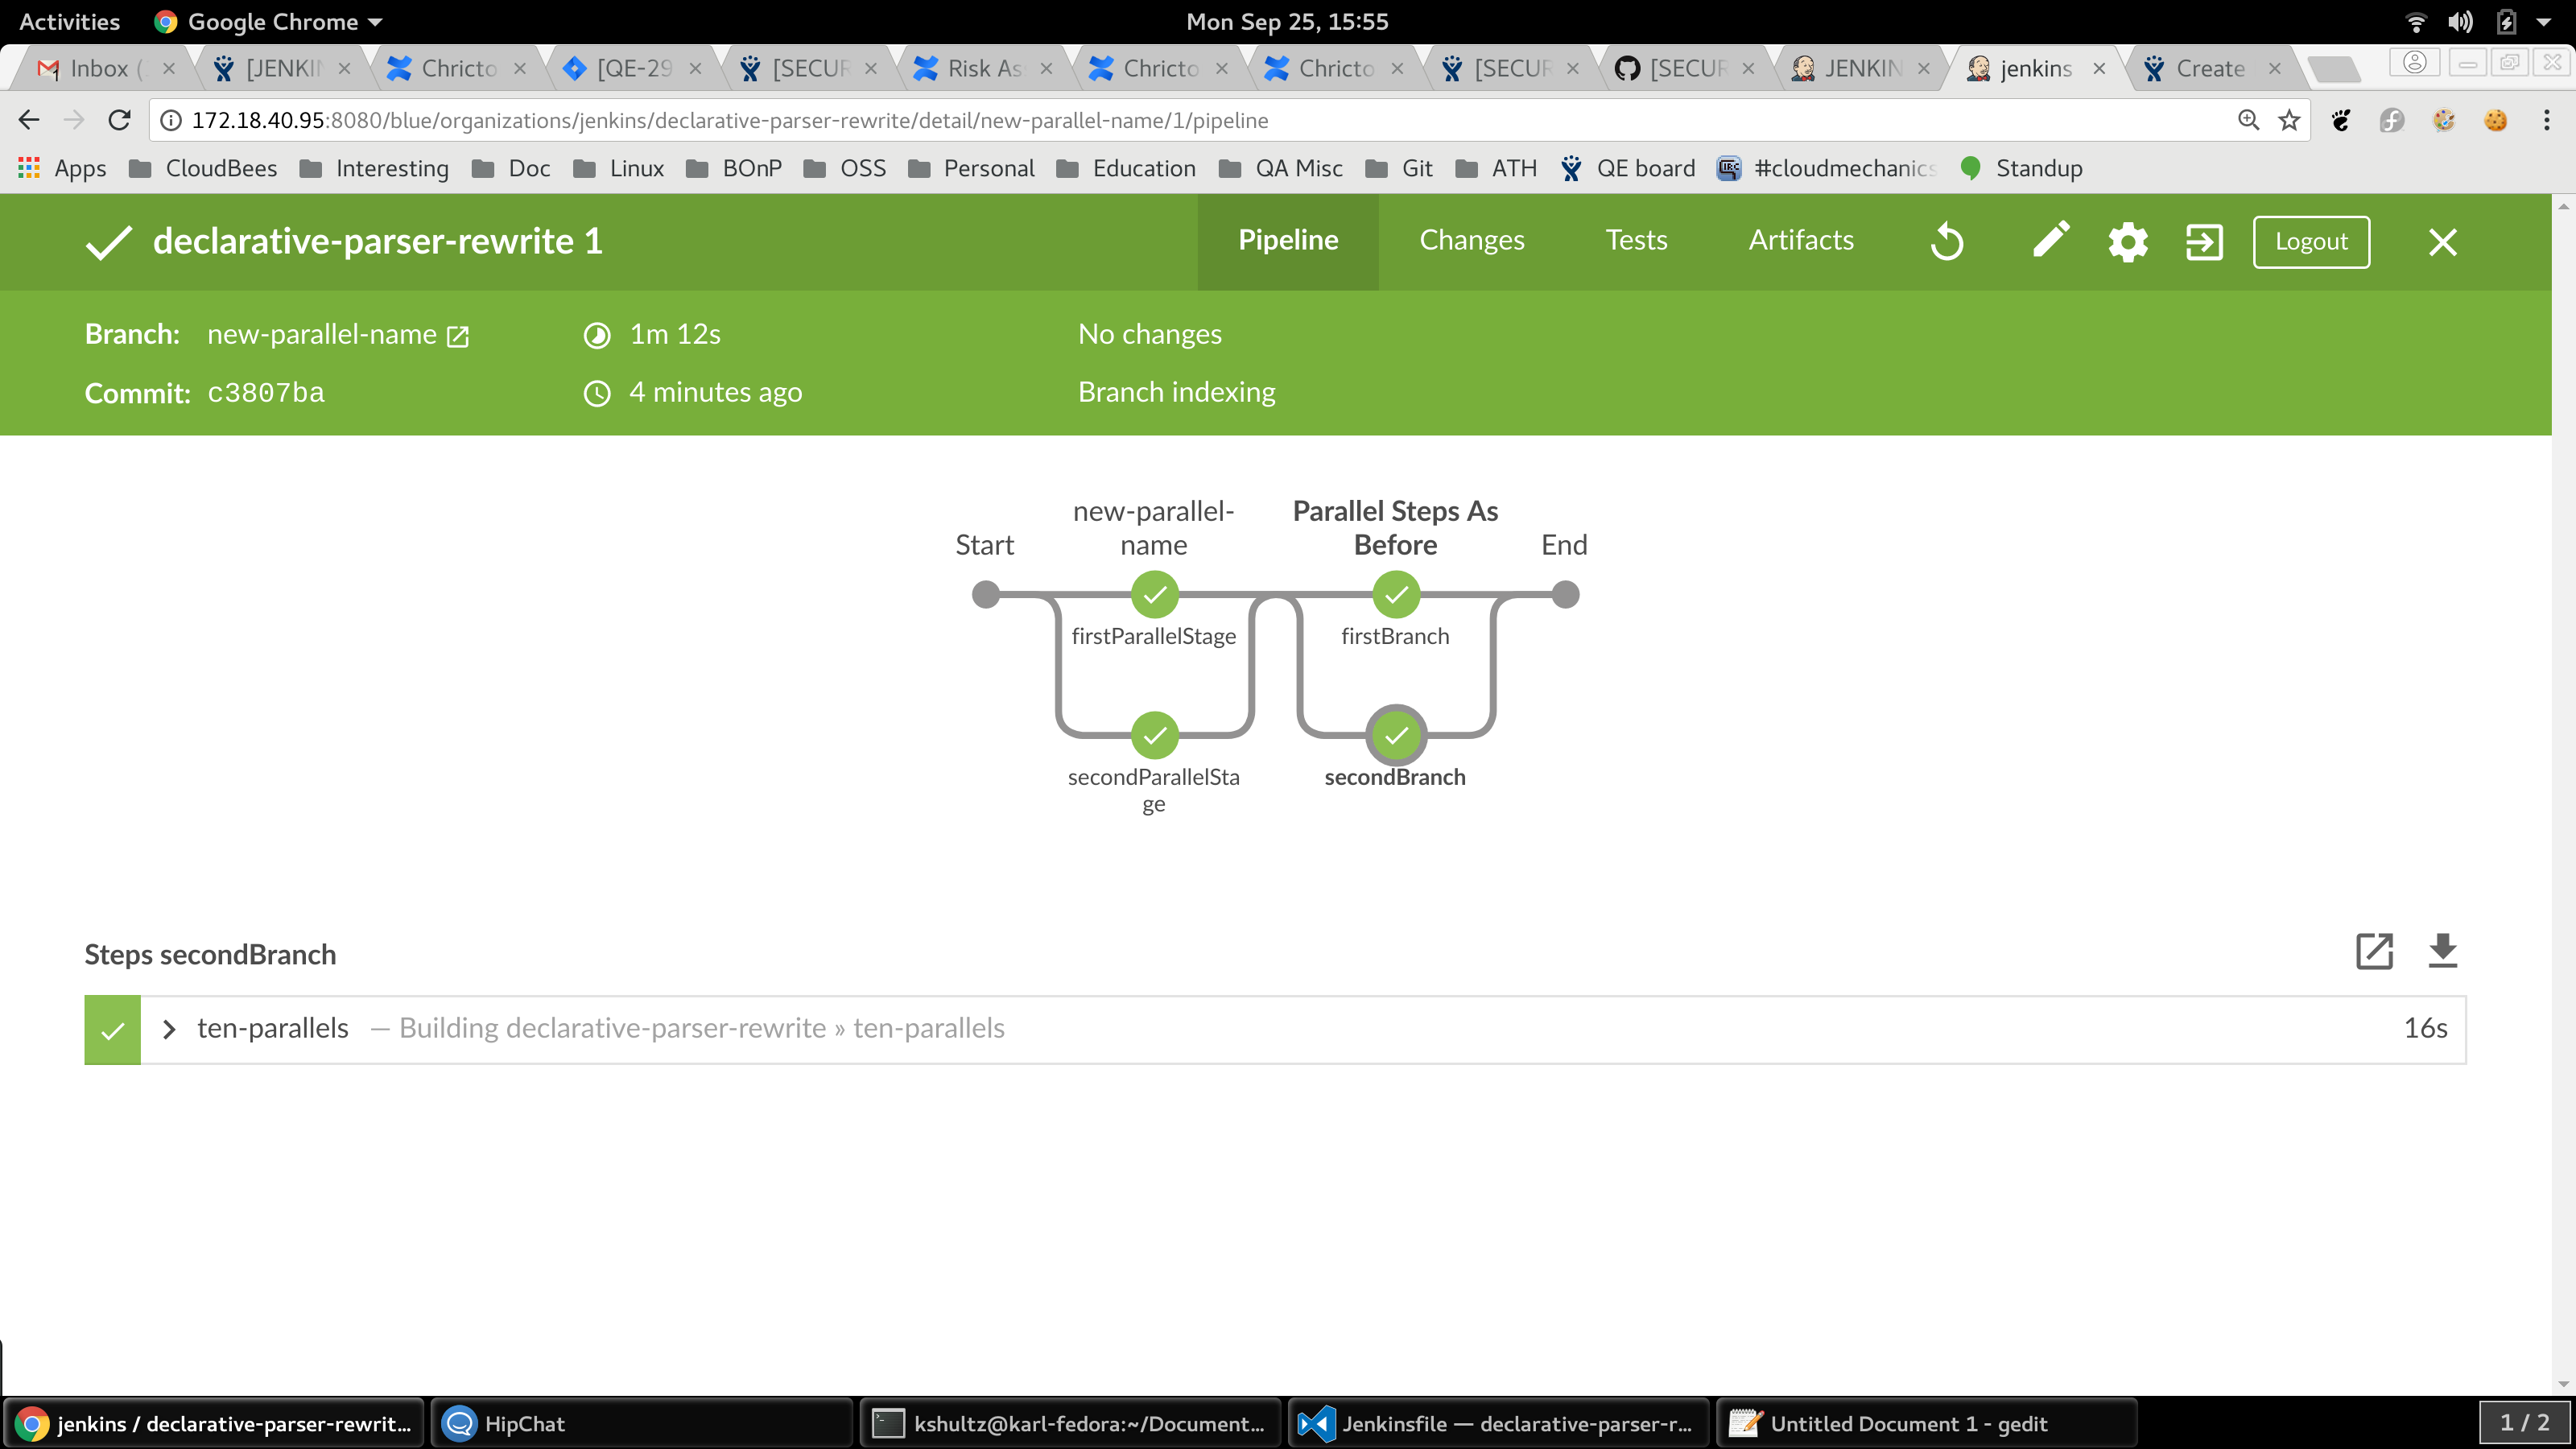Expand the ten-parallels step log
Screen dimensions: 2576x1449
coord(169,1029)
